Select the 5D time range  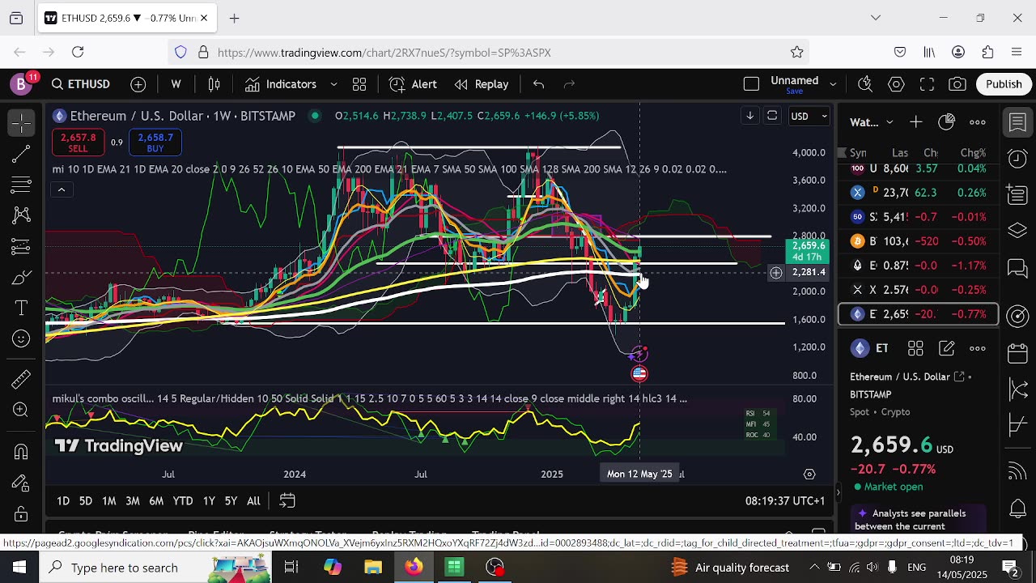[86, 501]
